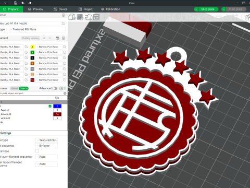Open the Textured PEI dropdown under Settings
This screenshot has width=250, height=188.
pos(46,140)
